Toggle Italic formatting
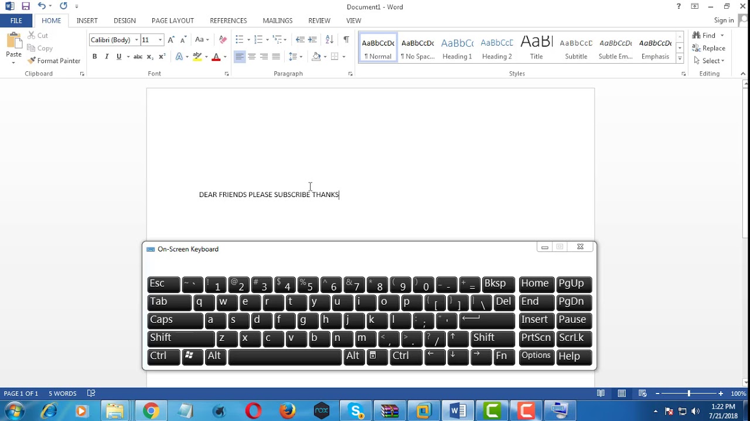Viewport: 750px width, 421px height. click(107, 57)
